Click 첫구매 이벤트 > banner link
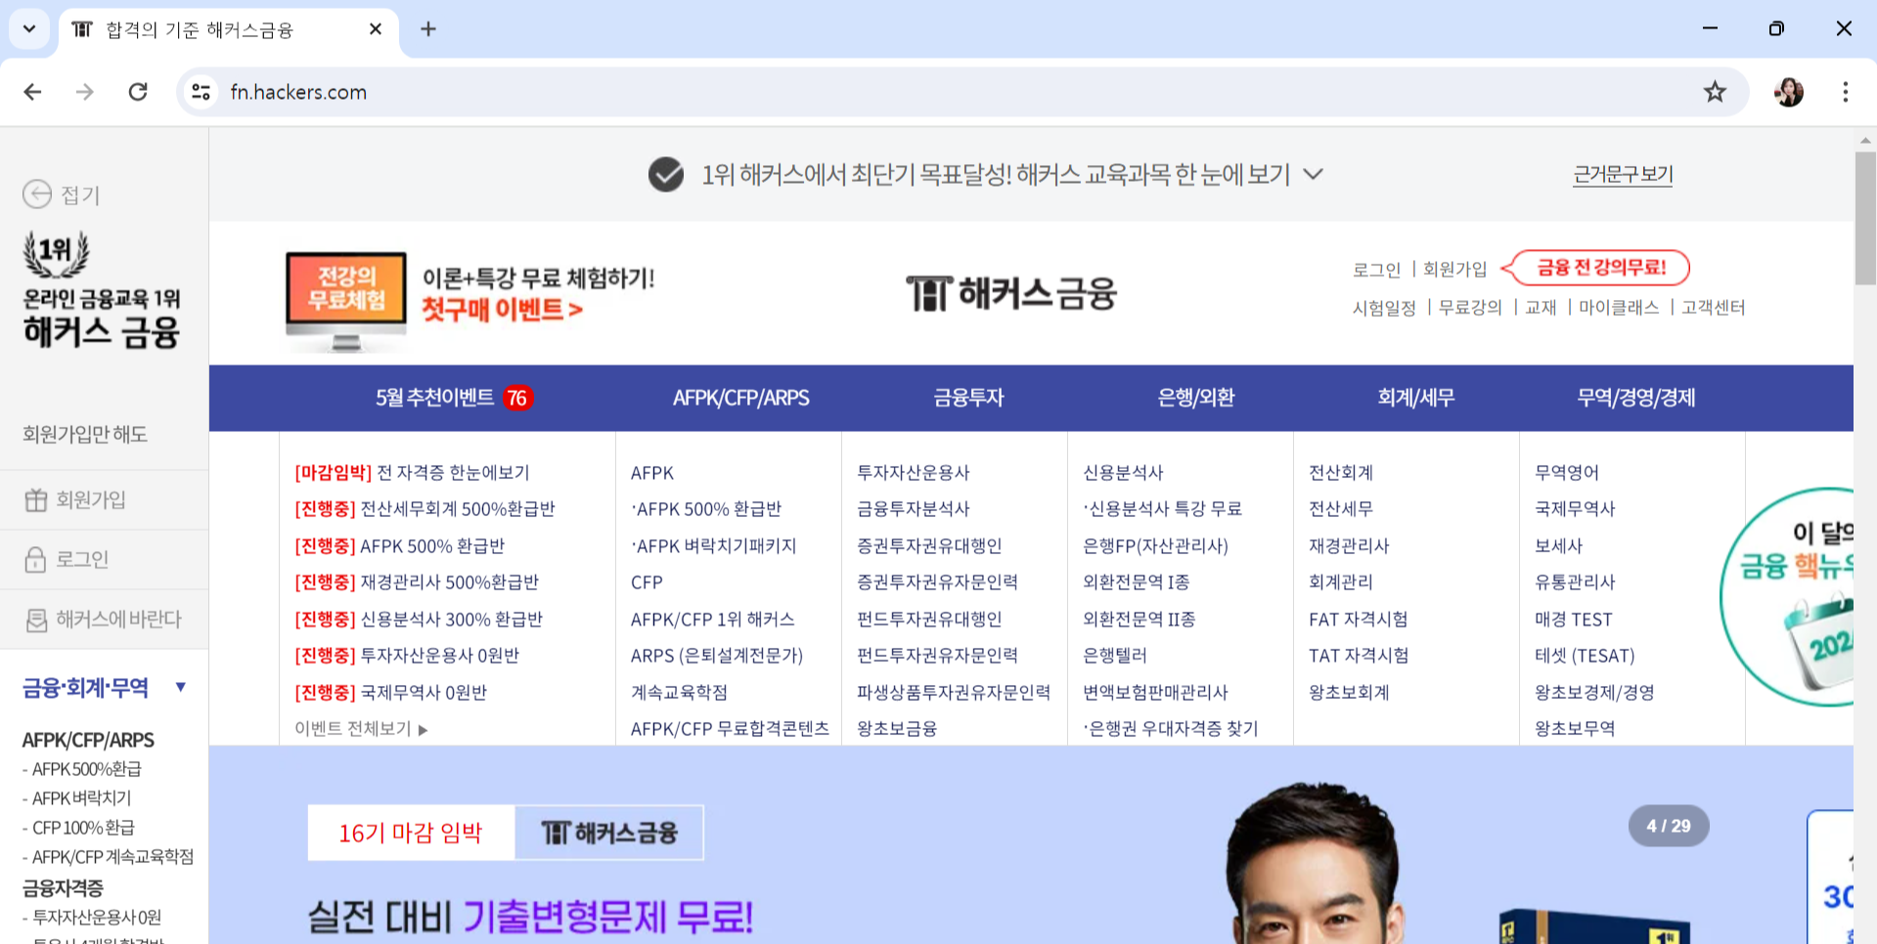 point(502,310)
